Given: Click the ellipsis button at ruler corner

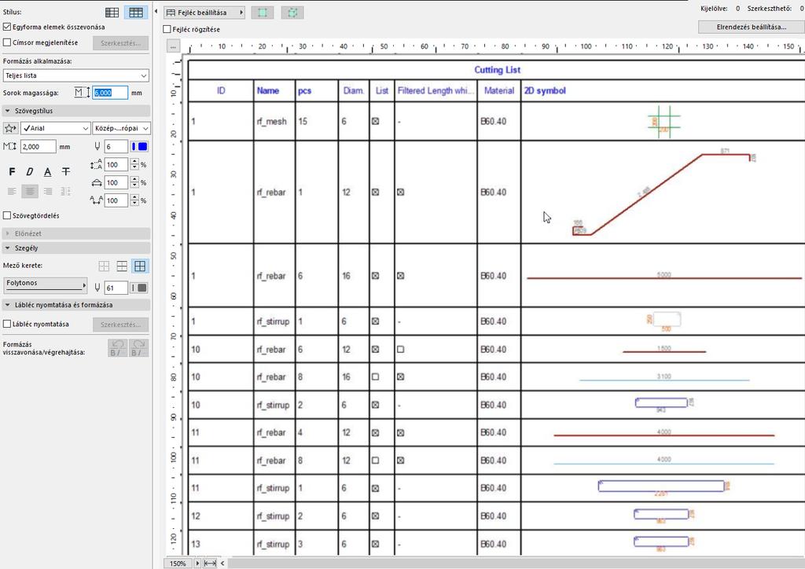Looking at the screenshot, I should click(x=174, y=46).
